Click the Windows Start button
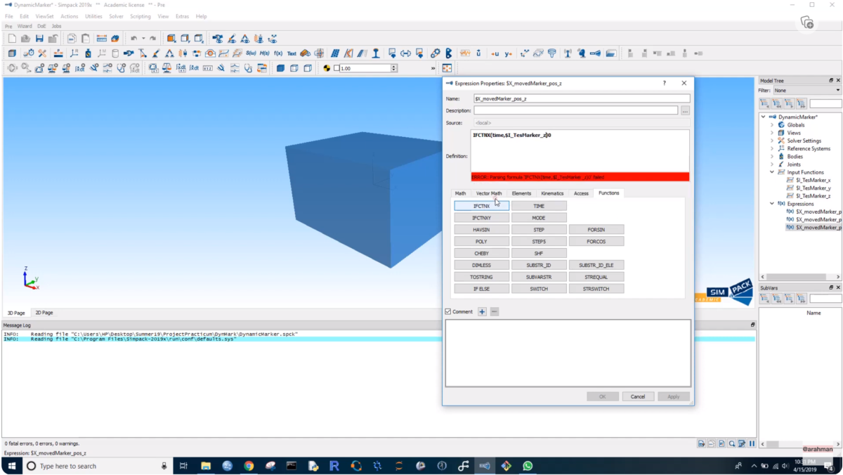The image size is (843, 475). [12, 465]
